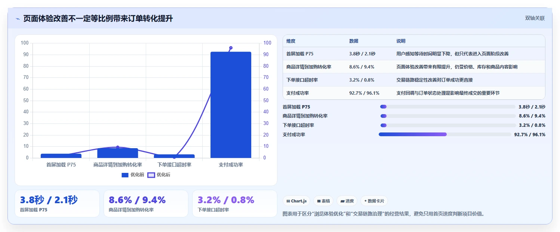Click the 下单接口超时率 progress bar
The width and height of the screenshot is (560, 232).
click(448, 125)
